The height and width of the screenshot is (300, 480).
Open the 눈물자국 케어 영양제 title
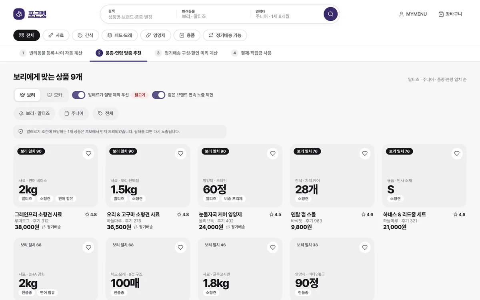[220, 214]
